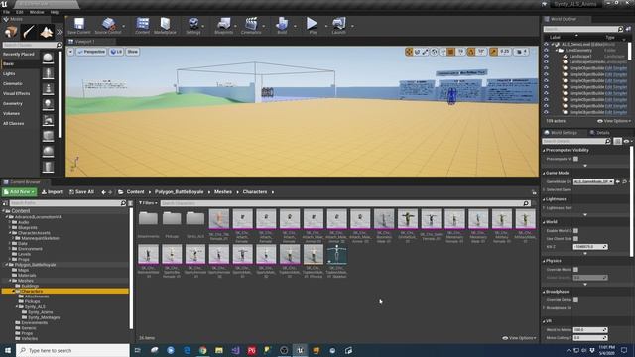Open the GameMode Override dropdown
Viewport: 635px width, 357px height.
coord(593,182)
